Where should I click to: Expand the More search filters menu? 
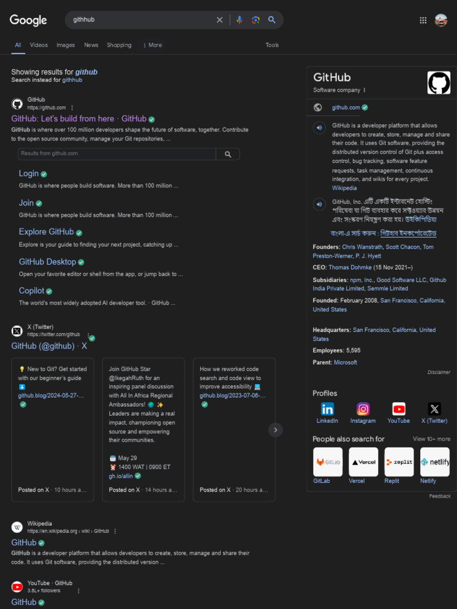pyautogui.click(x=152, y=45)
